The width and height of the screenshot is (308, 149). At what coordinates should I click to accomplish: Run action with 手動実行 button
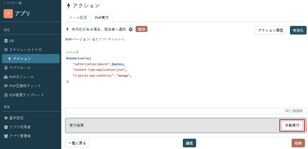(x=292, y=126)
